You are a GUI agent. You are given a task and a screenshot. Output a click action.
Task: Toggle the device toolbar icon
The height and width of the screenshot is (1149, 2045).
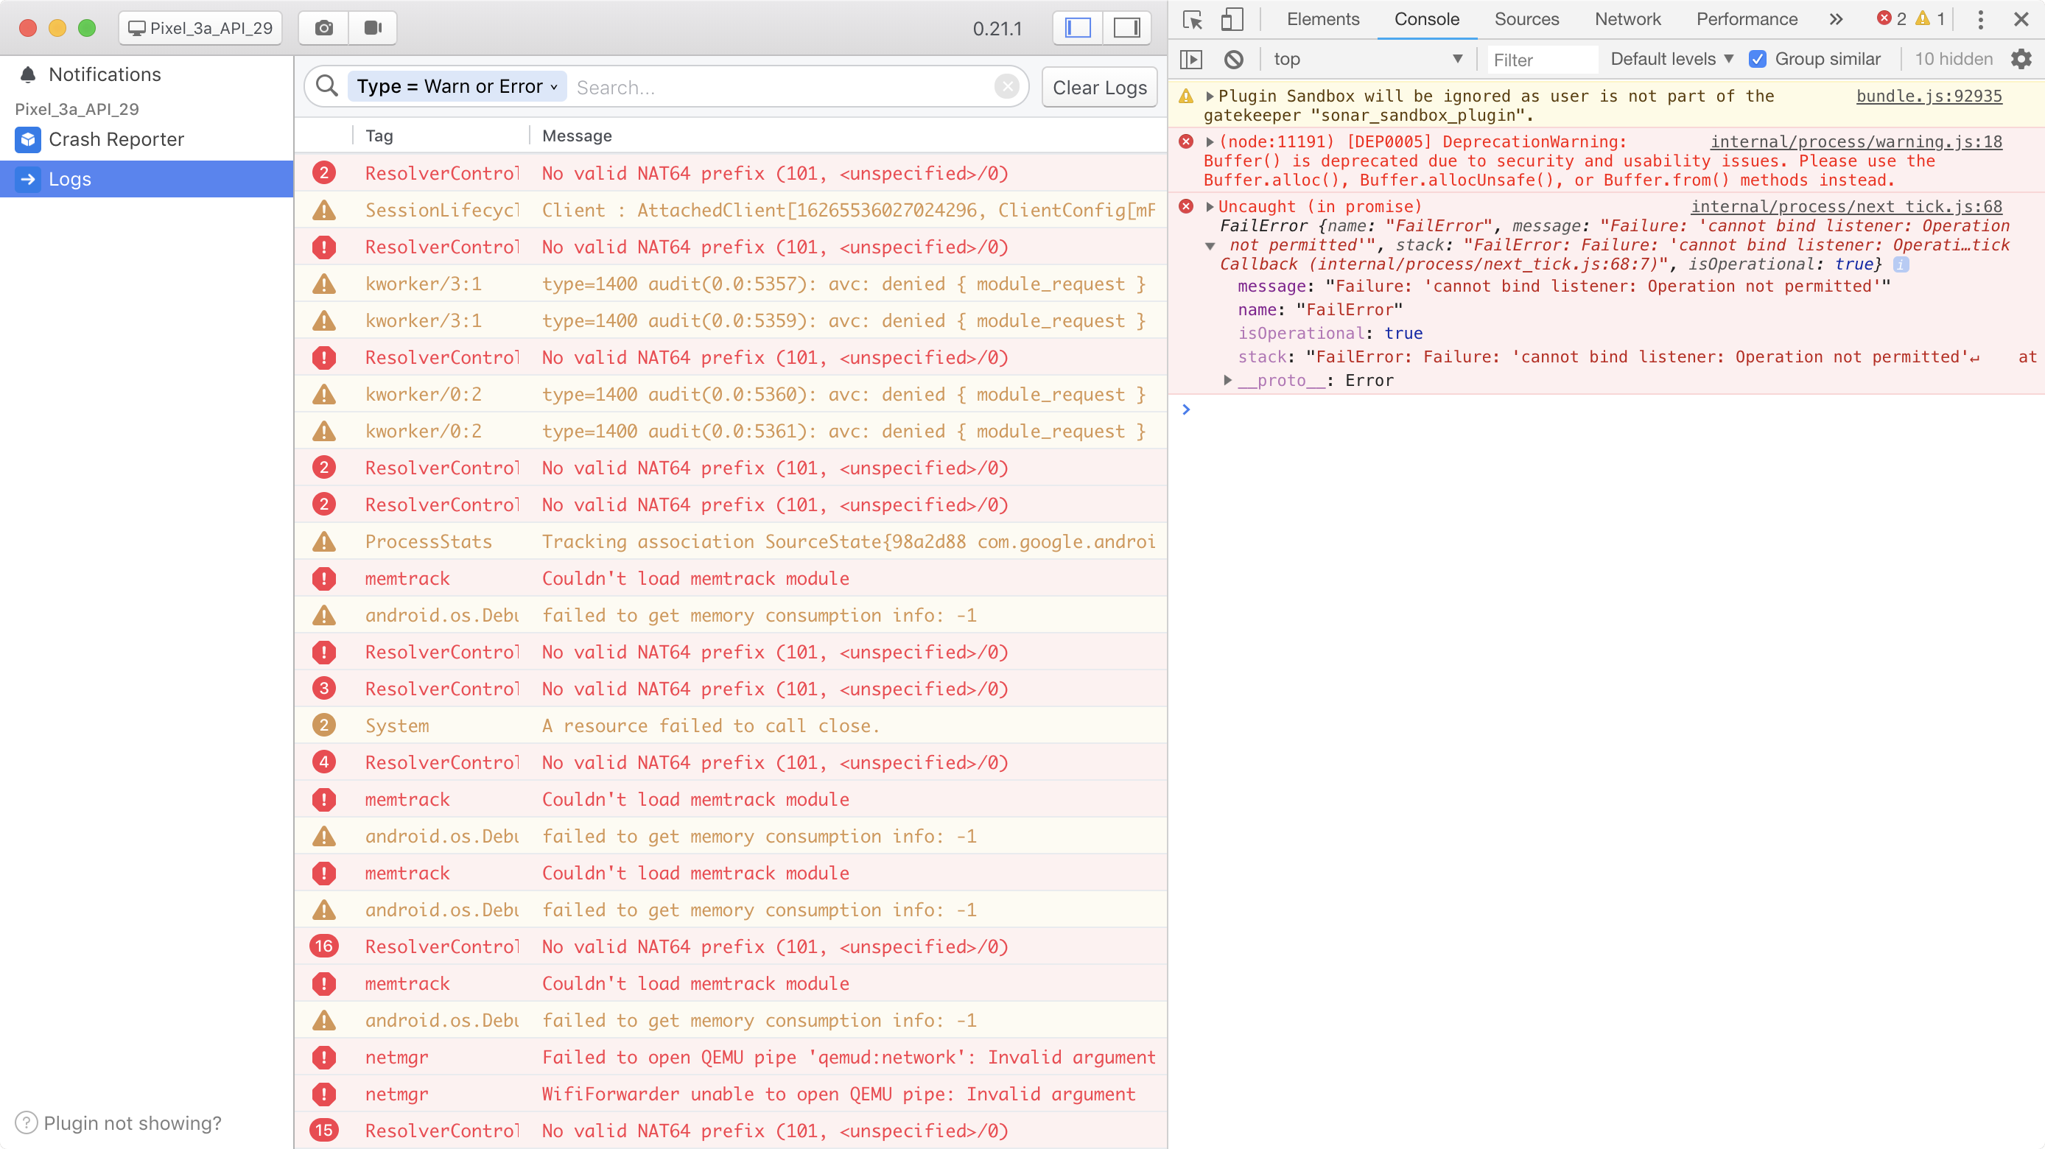tap(1231, 19)
